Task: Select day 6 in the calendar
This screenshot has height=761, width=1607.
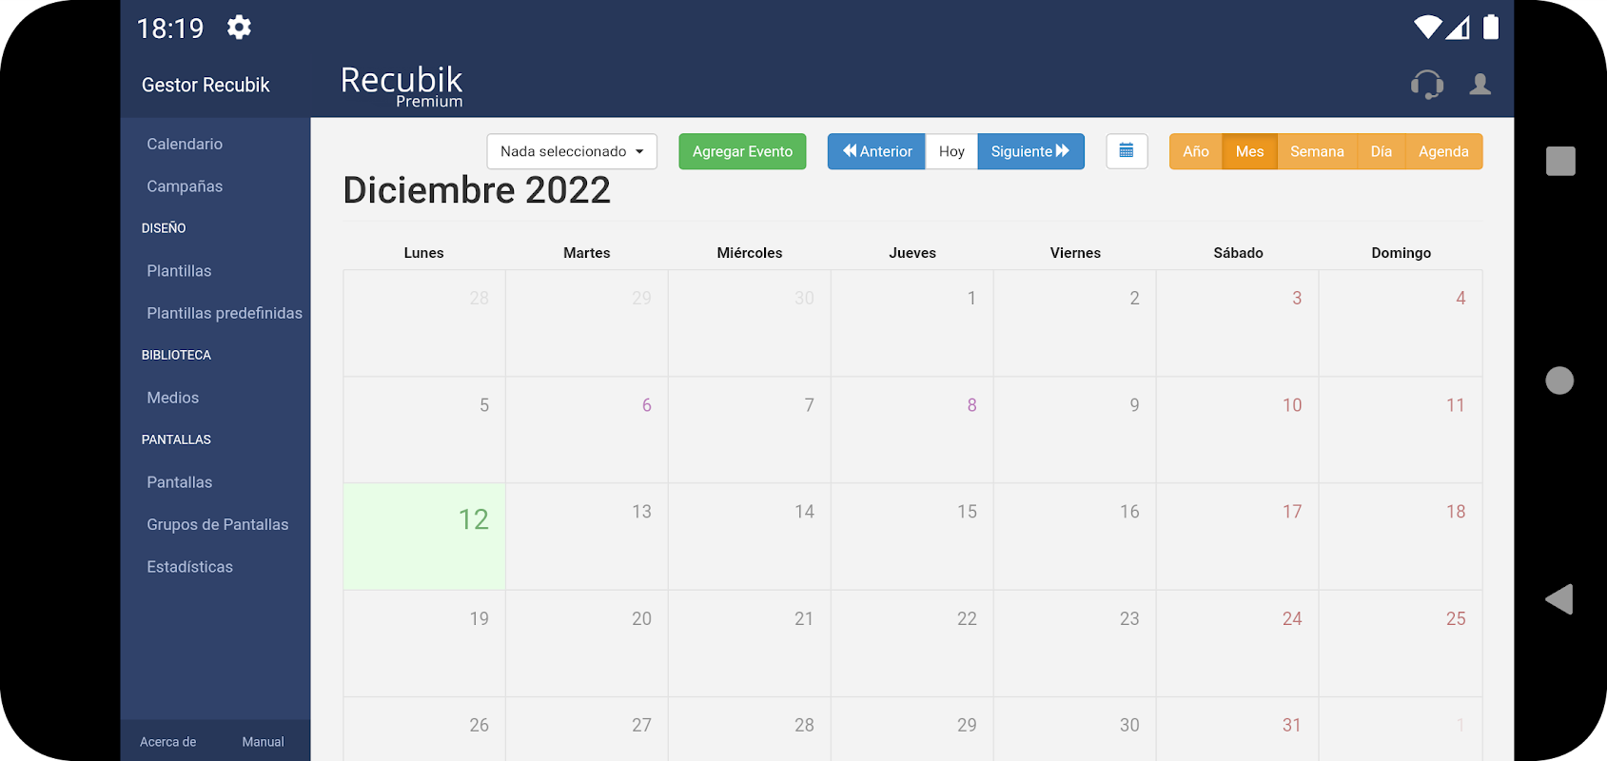Action: coord(587,430)
